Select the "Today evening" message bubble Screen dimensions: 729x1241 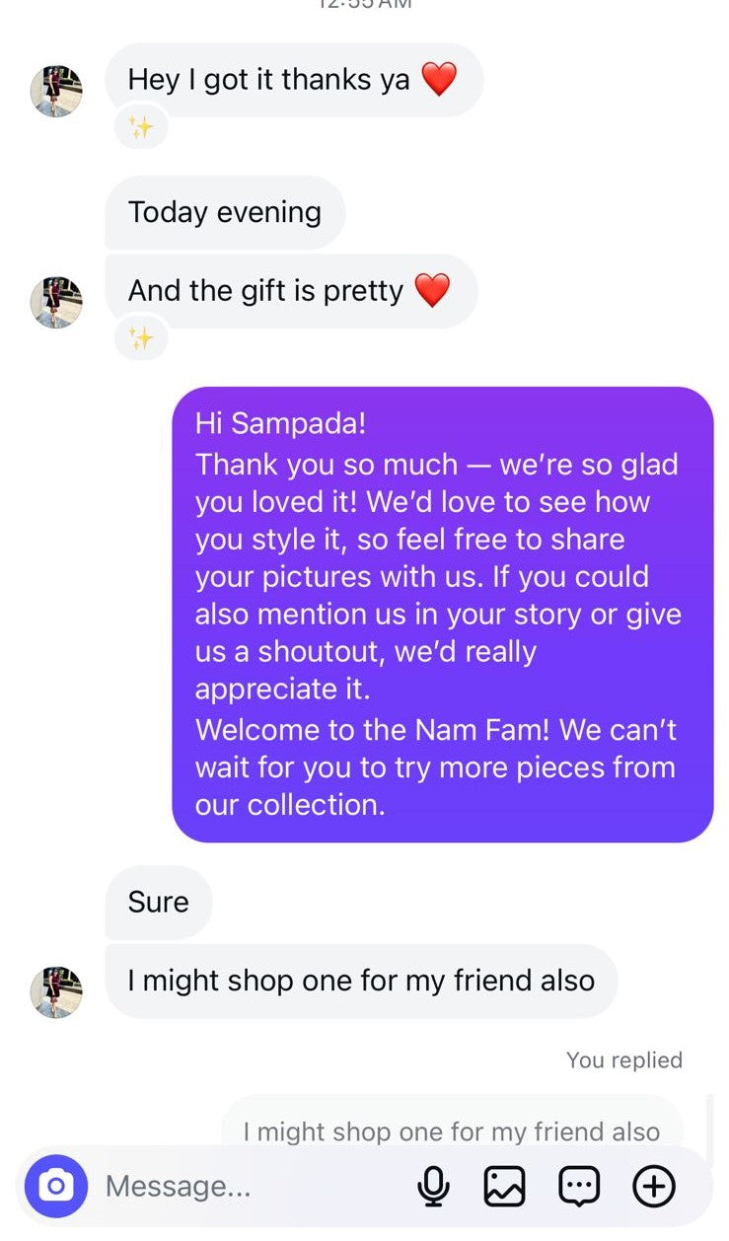coord(225,212)
